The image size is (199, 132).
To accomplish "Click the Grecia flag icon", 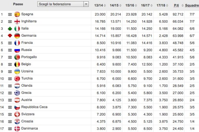I will pos(17,93).
